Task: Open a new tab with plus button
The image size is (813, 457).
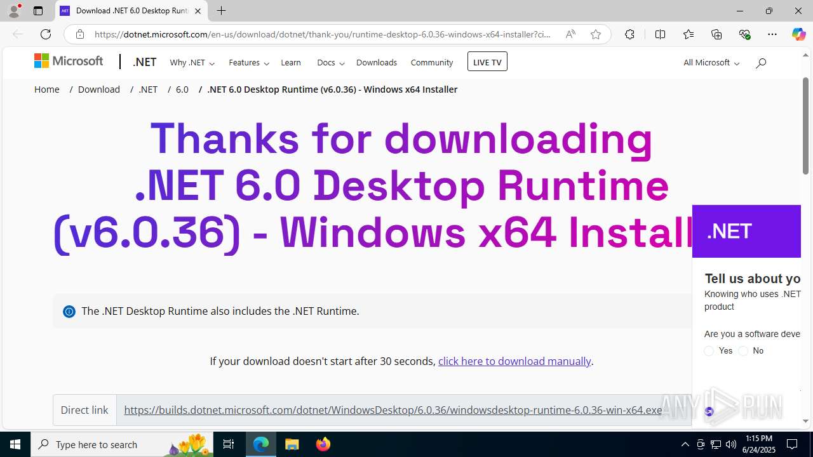Action: [x=221, y=11]
